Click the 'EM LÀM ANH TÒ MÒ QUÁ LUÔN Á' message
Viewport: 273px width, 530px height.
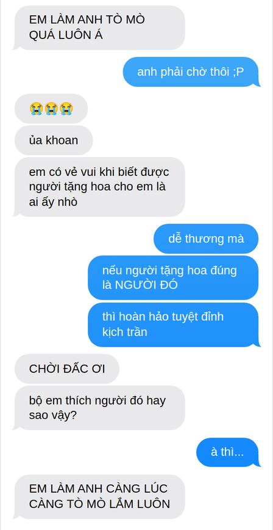99,28
